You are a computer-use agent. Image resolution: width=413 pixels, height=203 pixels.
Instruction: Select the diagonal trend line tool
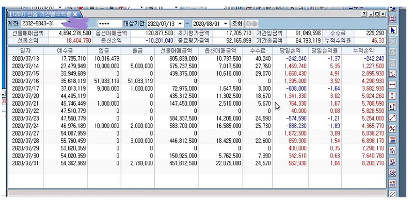(393, 118)
